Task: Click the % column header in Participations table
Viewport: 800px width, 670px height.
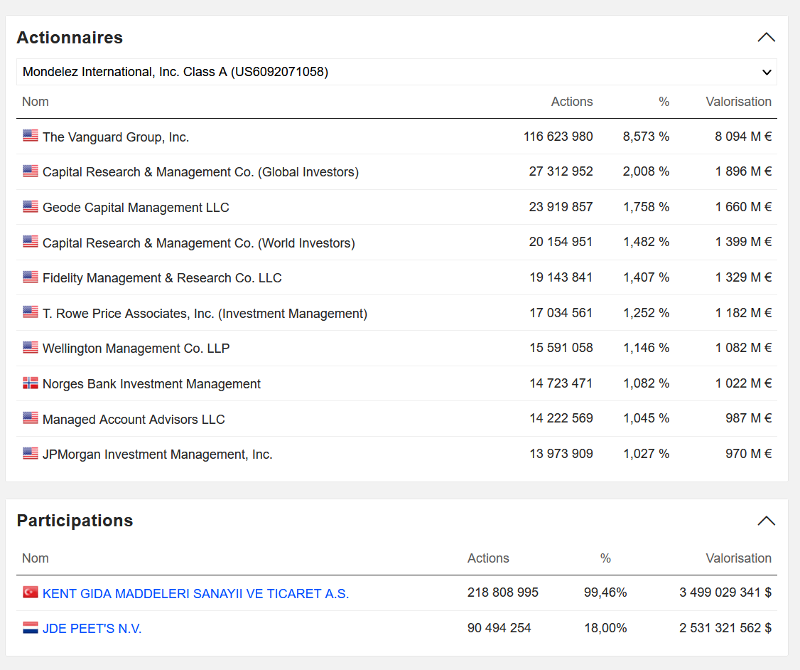Action: (x=605, y=558)
